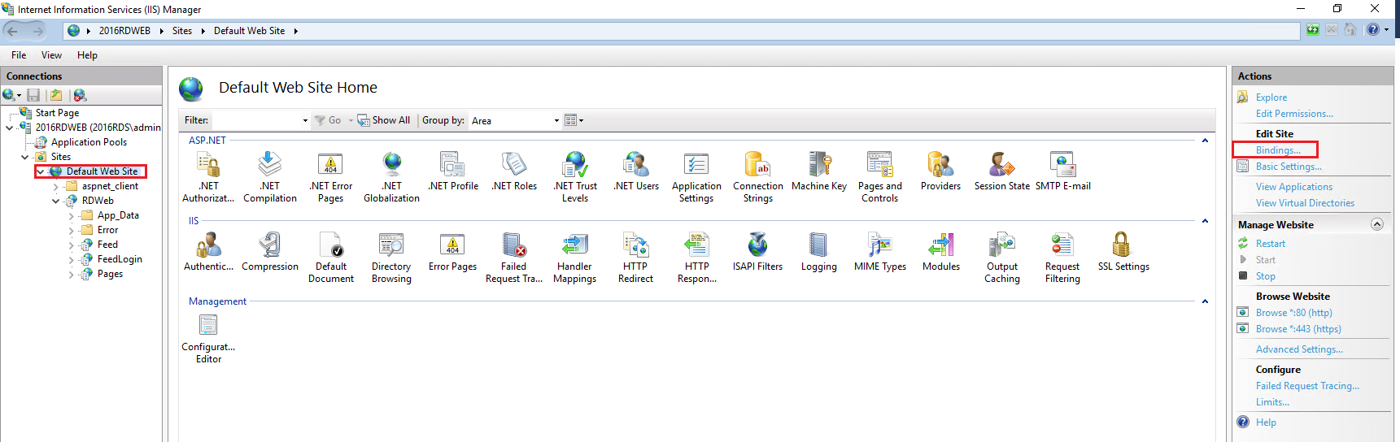Open the Logging feature
The width and height of the screenshot is (1400, 442).
[x=819, y=252]
